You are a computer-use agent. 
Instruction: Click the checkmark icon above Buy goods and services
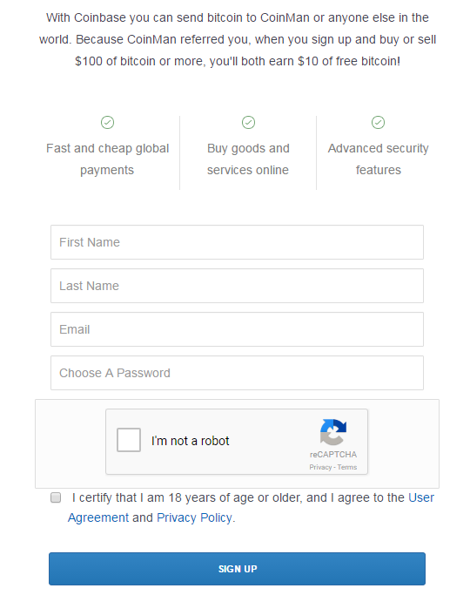pyautogui.click(x=249, y=123)
